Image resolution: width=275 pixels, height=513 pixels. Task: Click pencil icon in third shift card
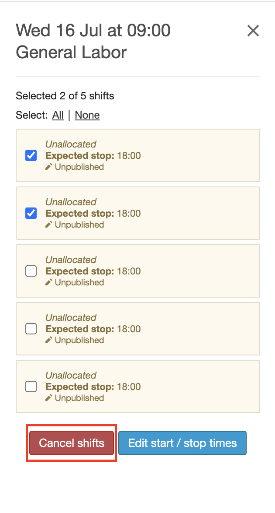pyautogui.click(x=49, y=282)
